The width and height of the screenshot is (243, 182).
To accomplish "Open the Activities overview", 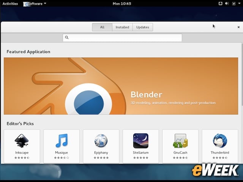I will (x=10, y=3).
